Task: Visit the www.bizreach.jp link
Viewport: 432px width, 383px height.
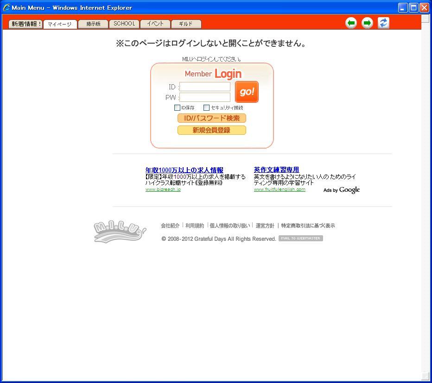Action: point(163,189)
